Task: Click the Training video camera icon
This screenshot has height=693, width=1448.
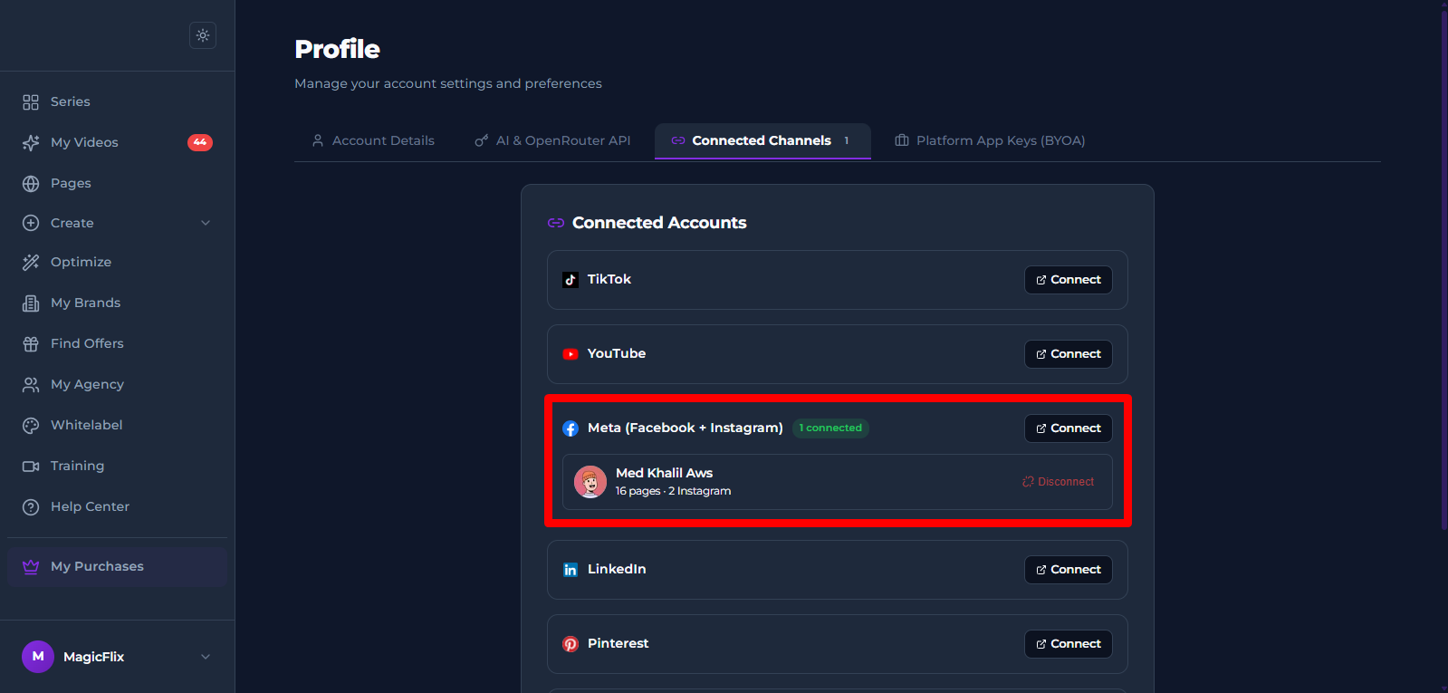Action: click(x=31, y=467)
